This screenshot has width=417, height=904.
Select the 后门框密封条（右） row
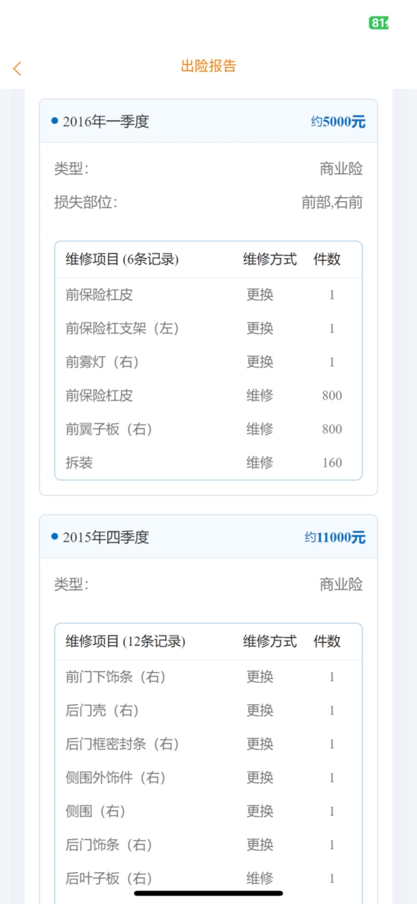pyautogui.click(x=208, y=744)
